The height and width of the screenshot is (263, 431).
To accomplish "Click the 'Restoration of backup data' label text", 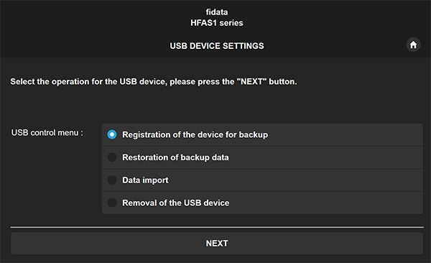I will coord(175,157).
